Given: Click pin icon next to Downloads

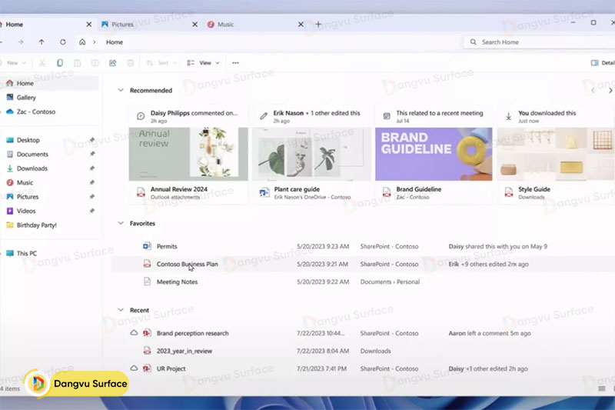Looking at the screenshot, I should pyautogui.click(x=91, y=168).
